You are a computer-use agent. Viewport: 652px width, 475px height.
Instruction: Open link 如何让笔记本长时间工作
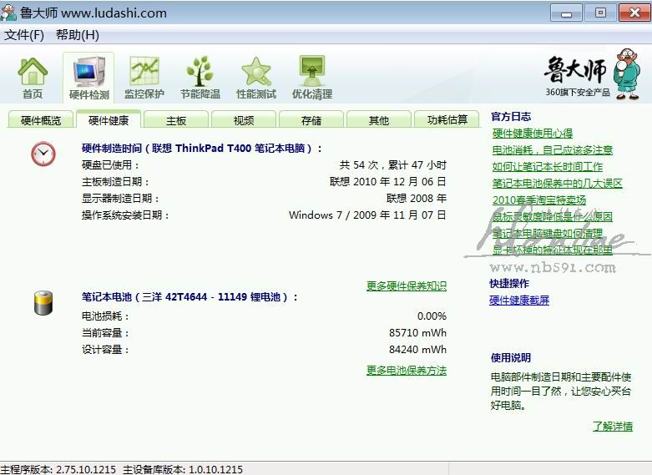click(547, 166)
